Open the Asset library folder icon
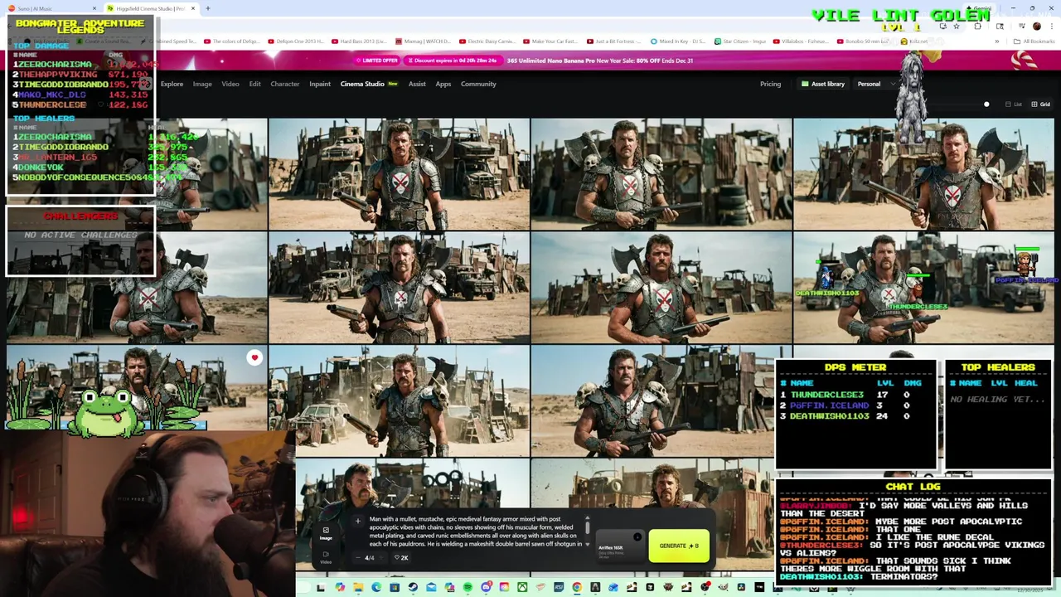The height and width of the screenshot is (597, 1061). pyautogui.click(x=804, y=84)
